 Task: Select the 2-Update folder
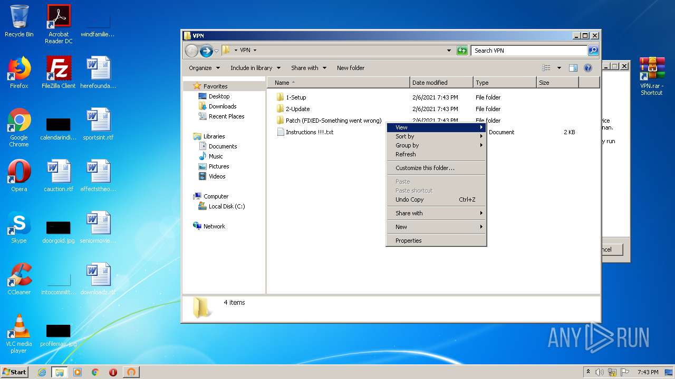pyautogui.click(x=293, y=109)
